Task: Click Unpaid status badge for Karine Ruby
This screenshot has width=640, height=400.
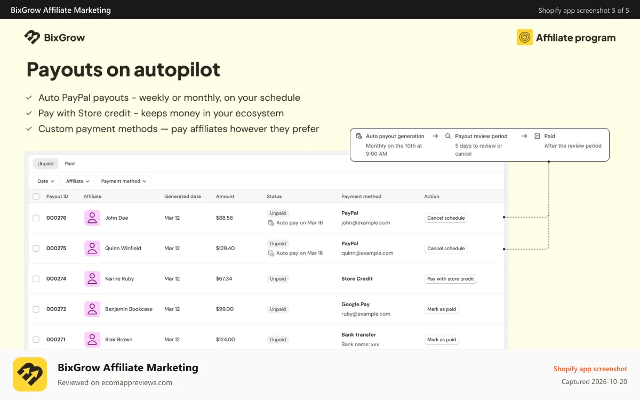Action: (278, 278)
